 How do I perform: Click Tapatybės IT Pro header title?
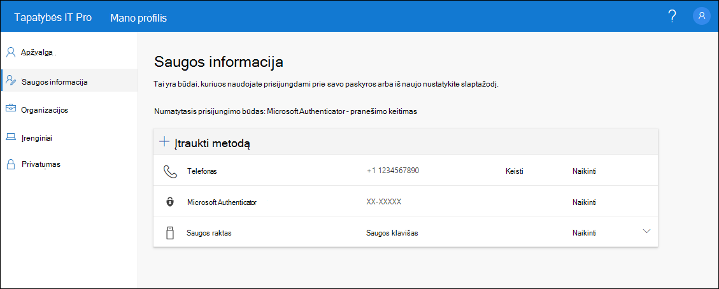click(53, 17)
